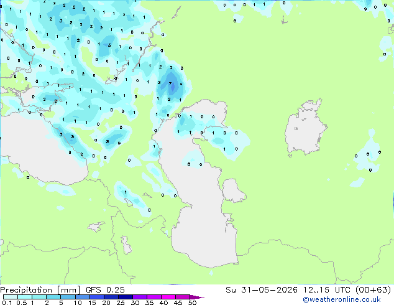Click the dark blue swatch between 20 and 25

[x=111, y=297]
